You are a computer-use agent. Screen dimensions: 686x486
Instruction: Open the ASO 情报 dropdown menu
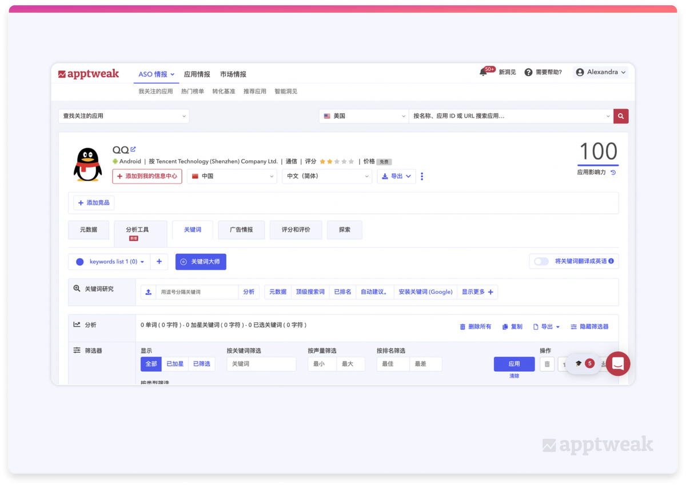pyautogui.click(x=156, y=74)
